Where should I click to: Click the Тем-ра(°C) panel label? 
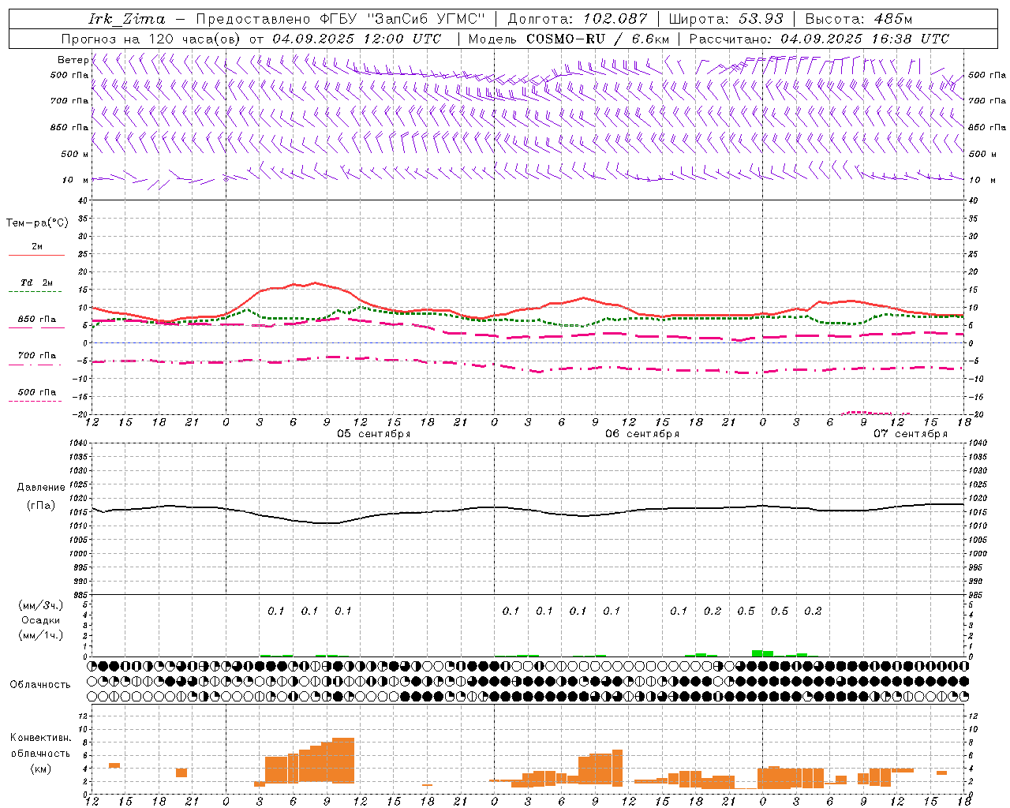tap(37, 223)
